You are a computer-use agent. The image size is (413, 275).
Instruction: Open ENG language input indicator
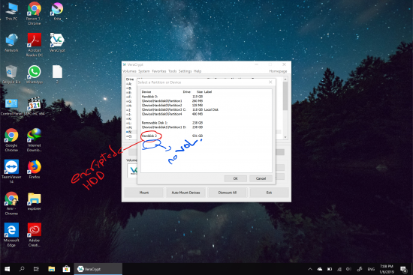coord(371,269)
